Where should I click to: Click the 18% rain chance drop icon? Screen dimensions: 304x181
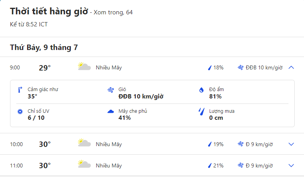click(x=210, y=68)
